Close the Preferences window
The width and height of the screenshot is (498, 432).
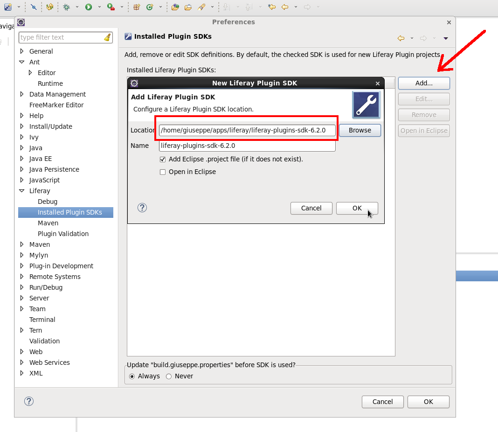click(449, 22)
